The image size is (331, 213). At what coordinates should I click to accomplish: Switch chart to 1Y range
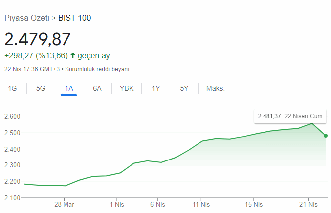pos(156,88)
